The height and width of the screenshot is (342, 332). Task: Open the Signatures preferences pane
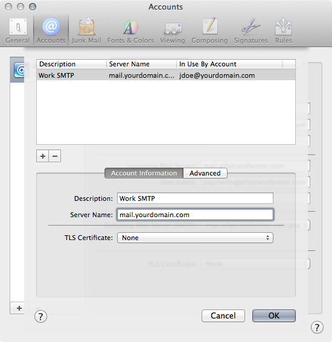coord(251,31)
